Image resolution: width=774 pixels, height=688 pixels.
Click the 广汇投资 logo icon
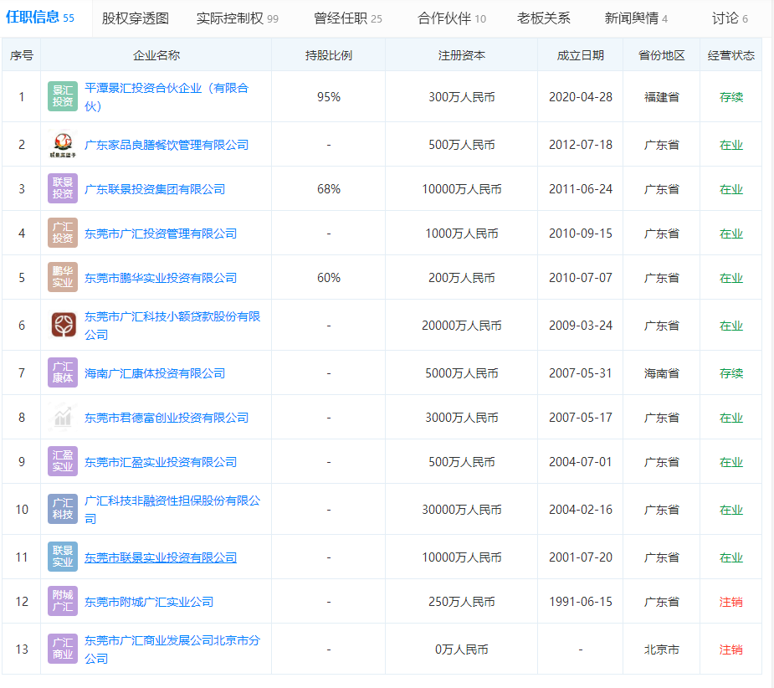tap(63, 234)
